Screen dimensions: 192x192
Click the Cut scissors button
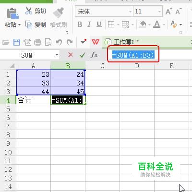pyautogui.click(x=36, y=11)
